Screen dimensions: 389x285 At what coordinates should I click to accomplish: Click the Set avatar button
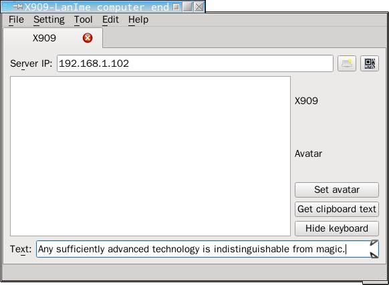pyautogui.click(x=337, y=190)
